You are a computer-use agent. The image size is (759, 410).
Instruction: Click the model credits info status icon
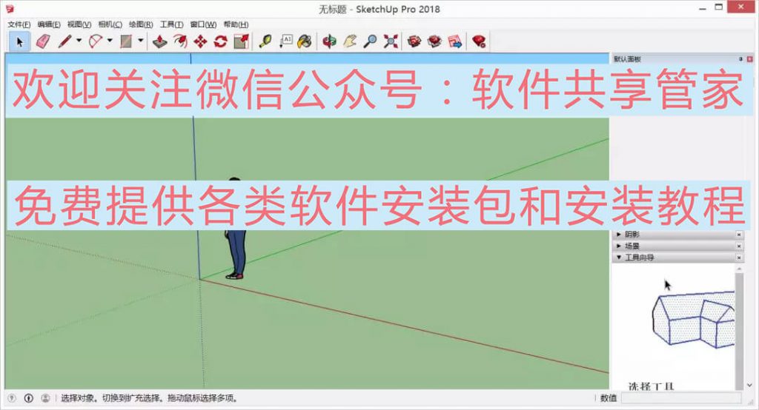coord(29,398)
